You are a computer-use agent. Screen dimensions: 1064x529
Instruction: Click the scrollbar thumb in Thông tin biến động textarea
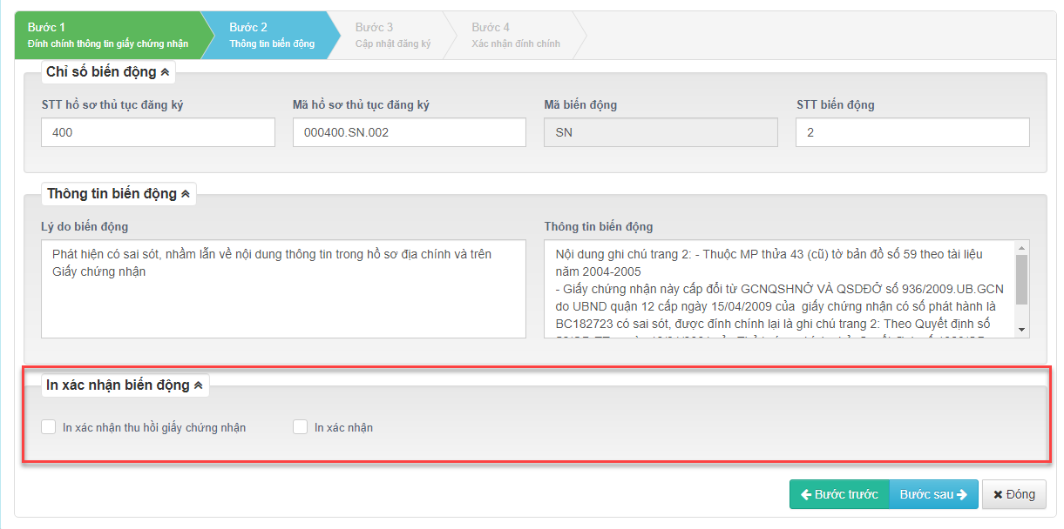(1022, 277)
